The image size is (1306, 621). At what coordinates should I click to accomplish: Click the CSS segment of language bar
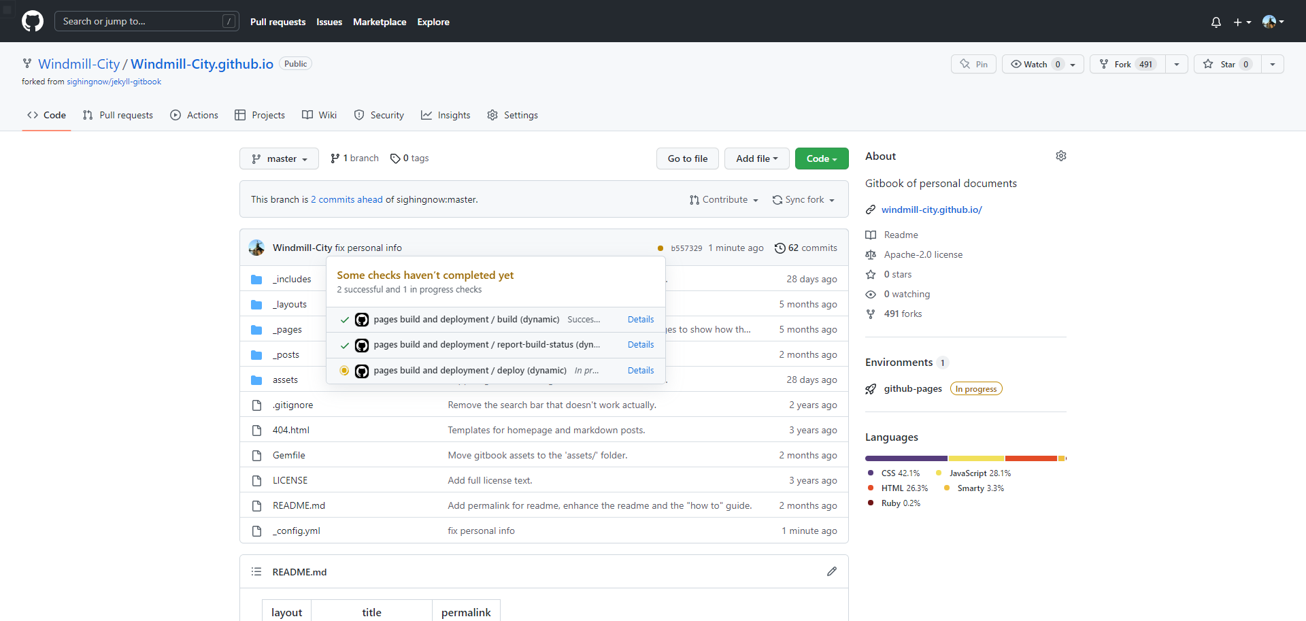click(907, 458)
